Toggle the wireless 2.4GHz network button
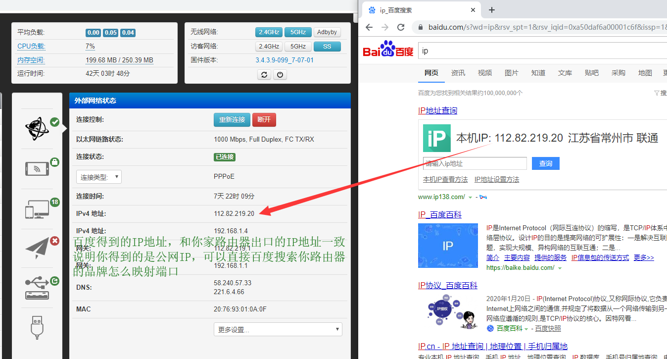The image size is (667, 359). click(269, 32)
